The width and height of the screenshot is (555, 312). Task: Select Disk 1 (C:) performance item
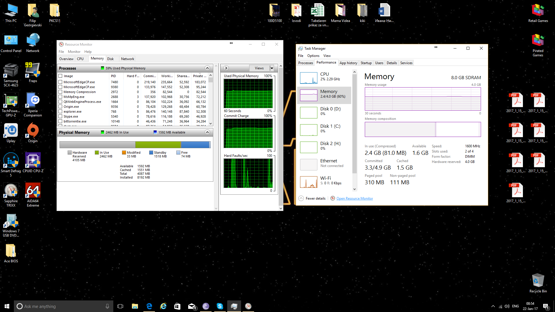click(324, 130)
